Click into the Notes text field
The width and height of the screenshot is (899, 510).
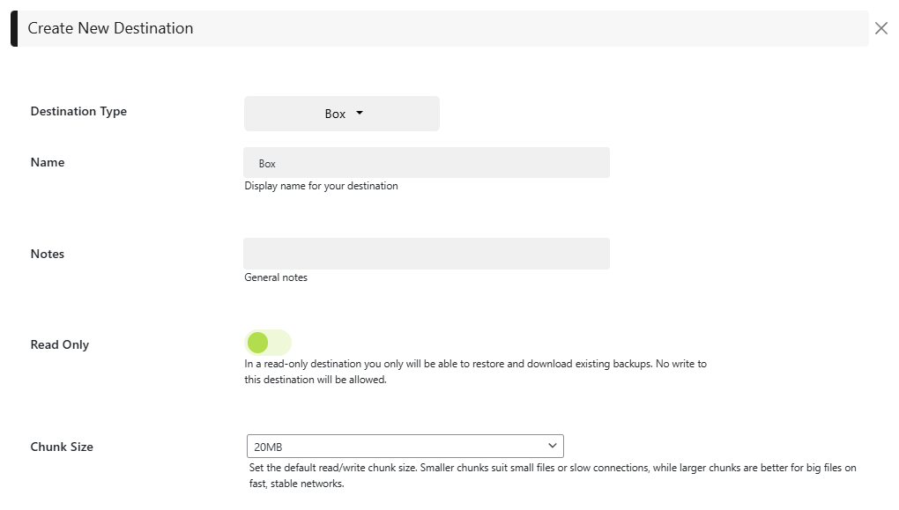pyautogui.click(x=427, y=254)
